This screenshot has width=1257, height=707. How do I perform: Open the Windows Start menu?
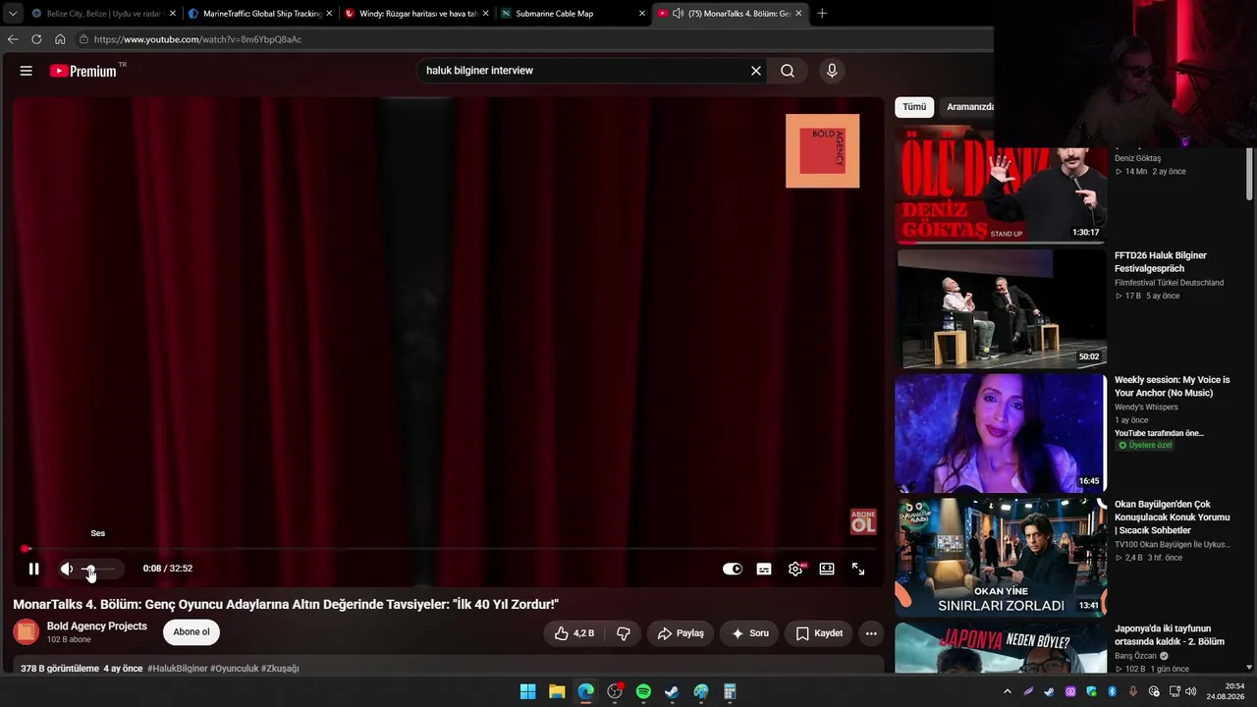pyautogui.click(x=528, y=691)
